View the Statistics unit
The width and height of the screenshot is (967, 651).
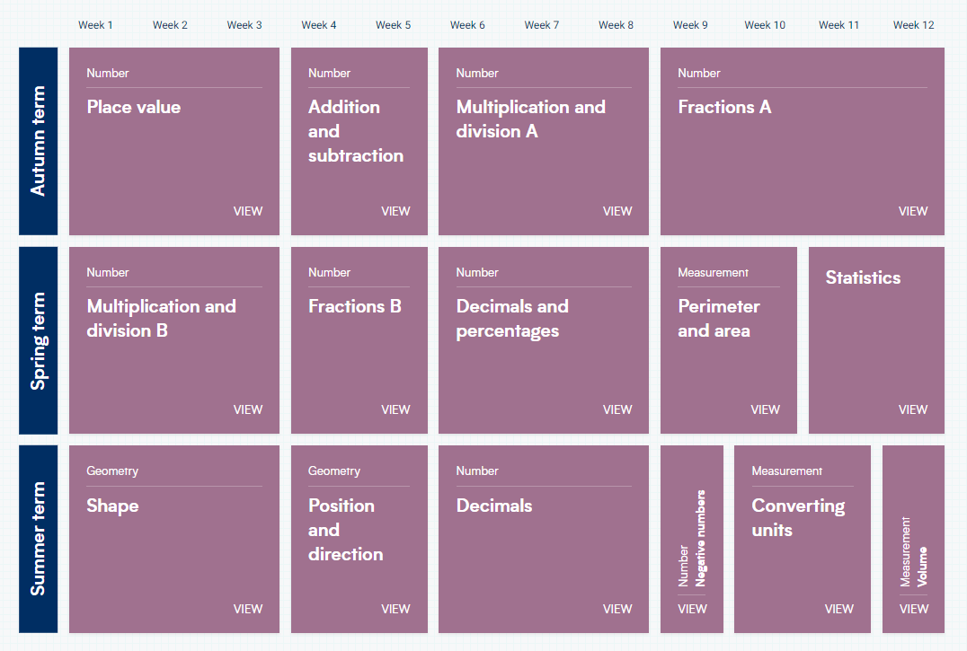click(913, 409)
